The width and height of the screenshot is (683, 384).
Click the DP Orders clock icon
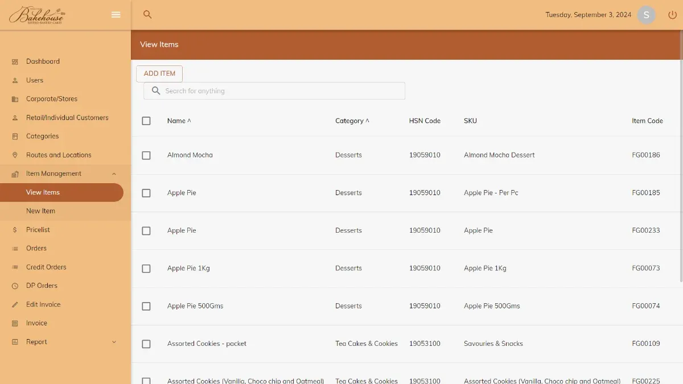[15, 286]
